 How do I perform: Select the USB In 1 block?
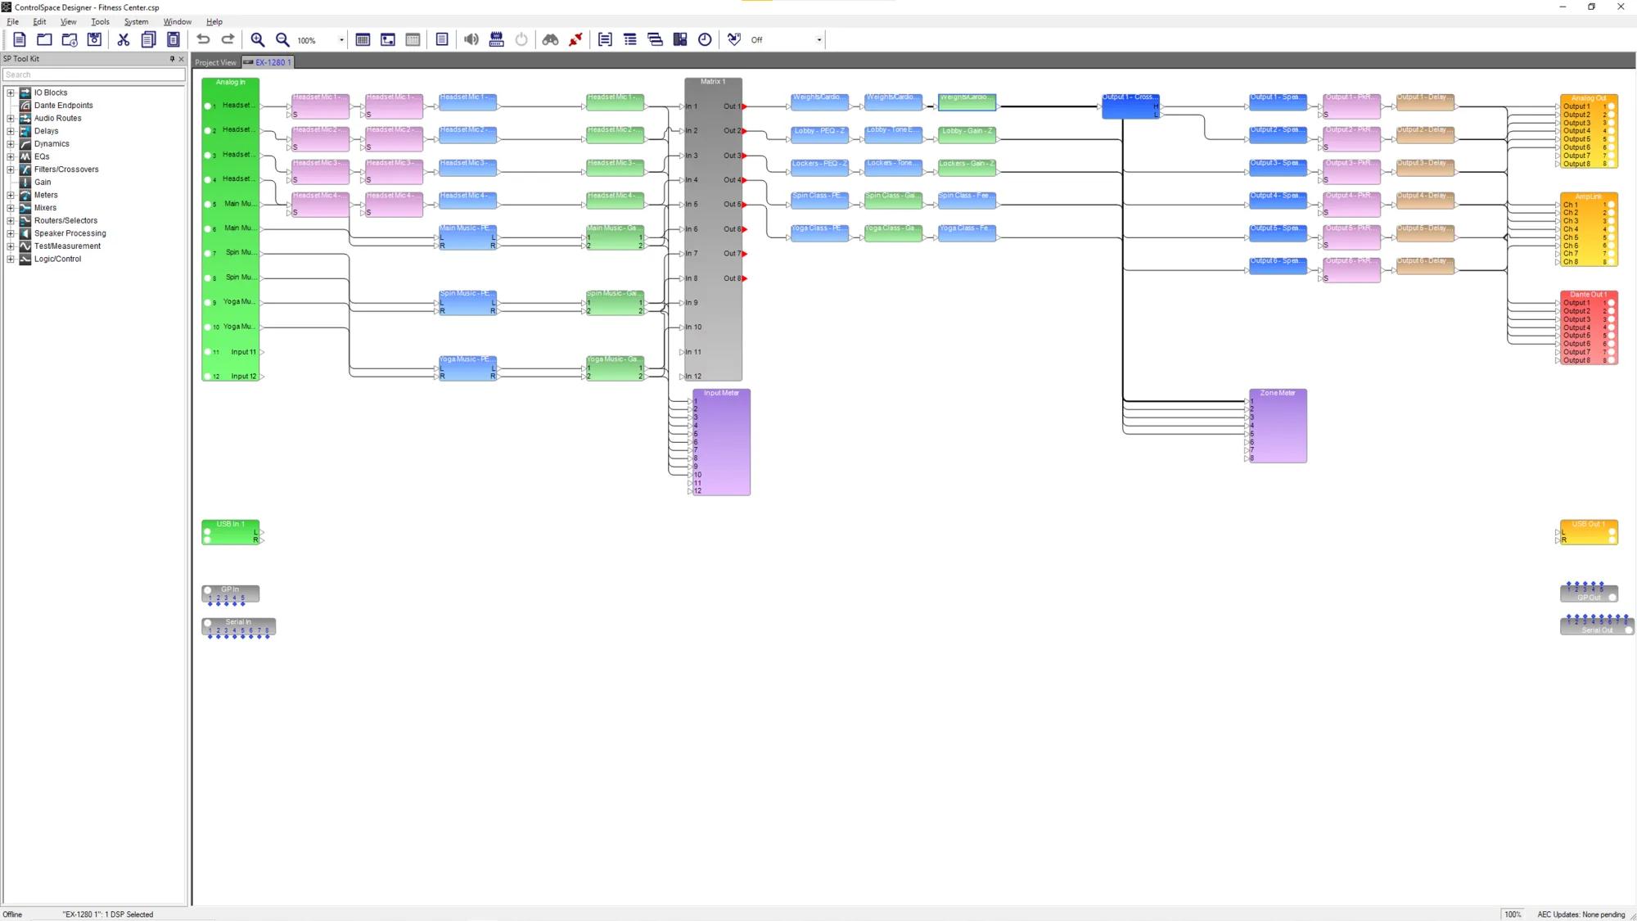[x=231, y=532]
